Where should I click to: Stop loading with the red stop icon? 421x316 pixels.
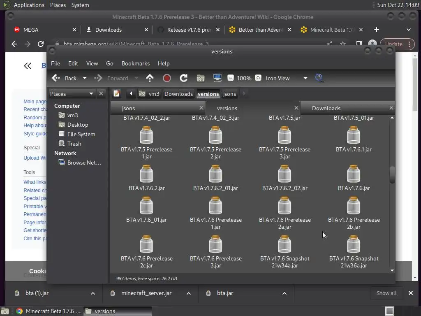(x=167, y=78)
